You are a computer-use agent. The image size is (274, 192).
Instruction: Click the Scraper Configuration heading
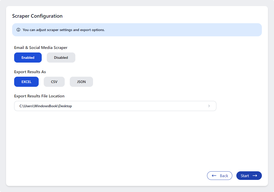point(37,16)
